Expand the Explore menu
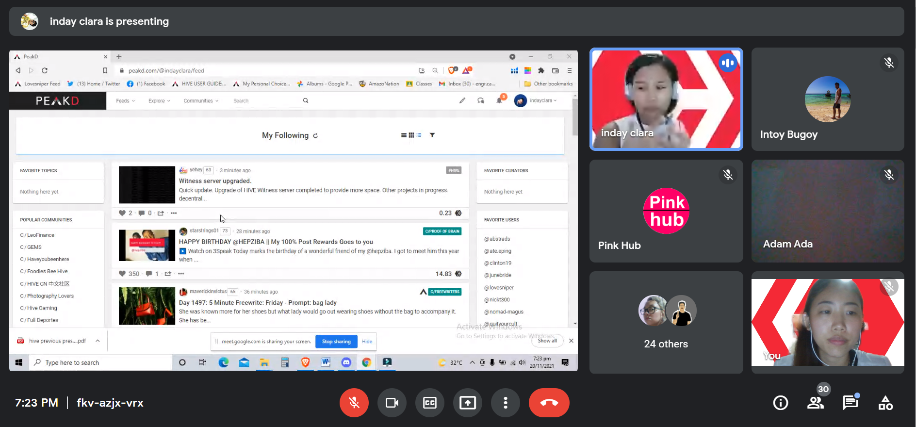916x427 pixels. 159,101
